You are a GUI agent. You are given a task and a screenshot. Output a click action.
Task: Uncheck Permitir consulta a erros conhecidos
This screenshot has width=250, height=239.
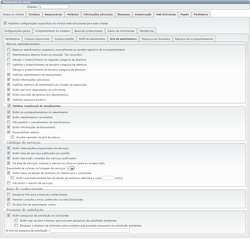8,199
